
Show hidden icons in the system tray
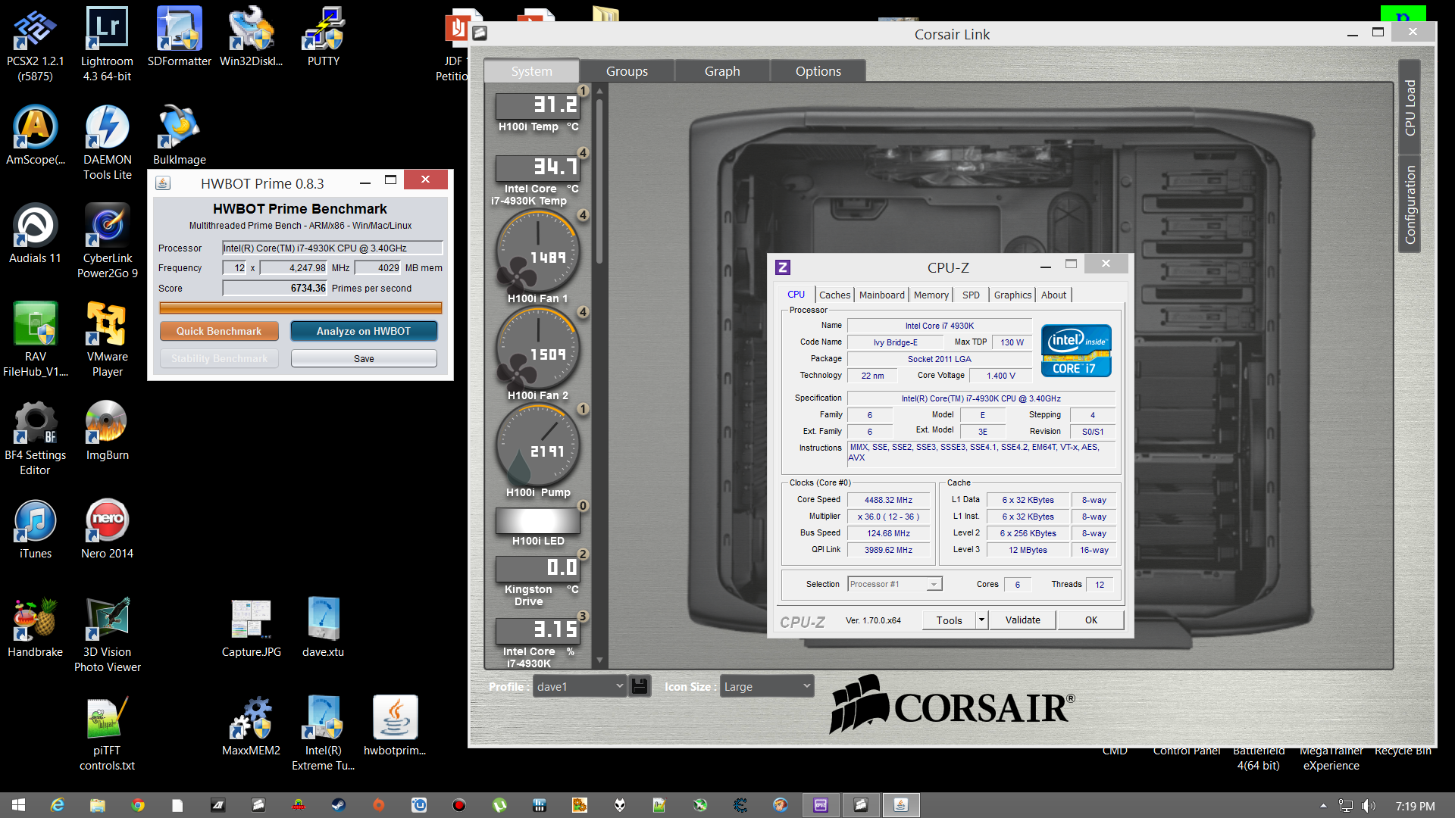point(1323,806)
